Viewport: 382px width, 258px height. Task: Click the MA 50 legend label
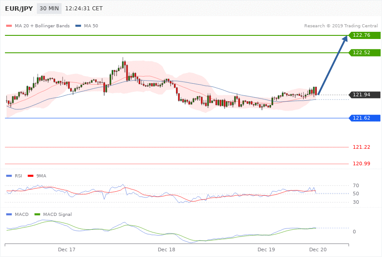[91, 26]
